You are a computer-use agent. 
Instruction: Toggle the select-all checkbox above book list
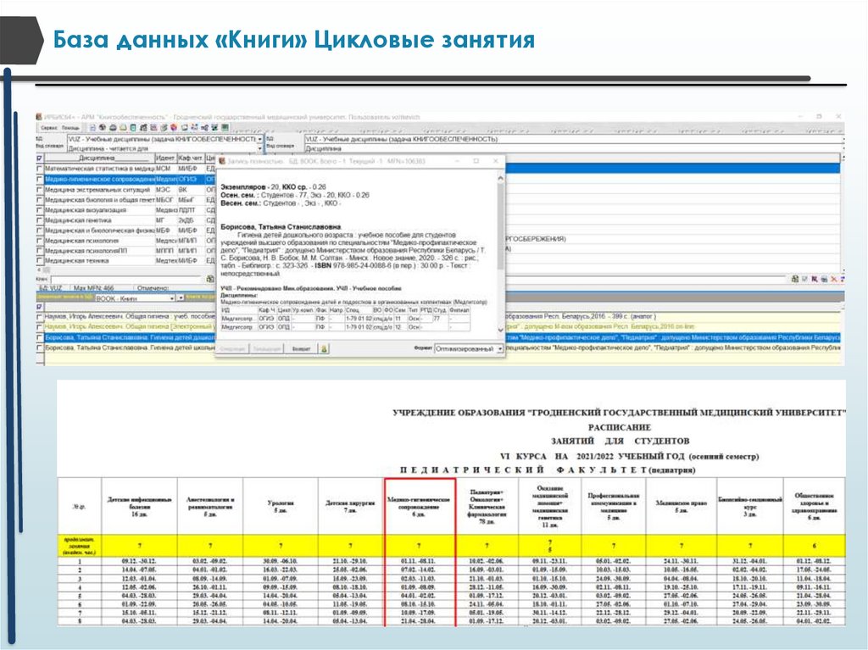pos(39,307)
